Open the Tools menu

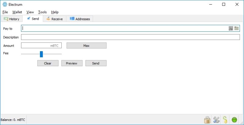[x=42, y=12]
